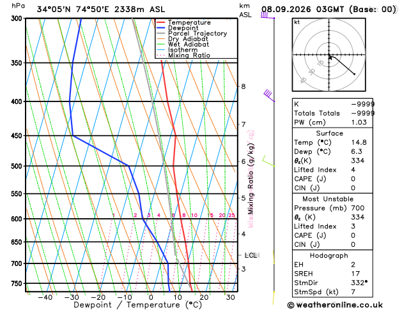Click the yellow wind barb near 700 hPa
This screenshot has width=402, height=310.
[x=274, y=257]
